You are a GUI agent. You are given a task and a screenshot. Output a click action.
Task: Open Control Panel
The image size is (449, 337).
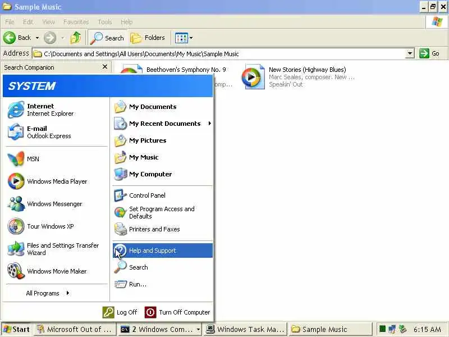(162, 195)
